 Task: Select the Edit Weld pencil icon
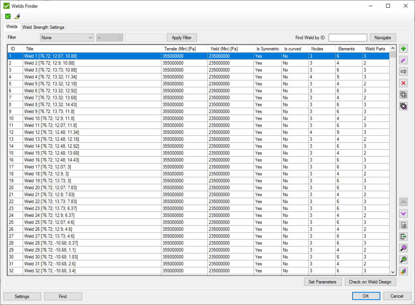pyautogui.click(x=403, y=60)
